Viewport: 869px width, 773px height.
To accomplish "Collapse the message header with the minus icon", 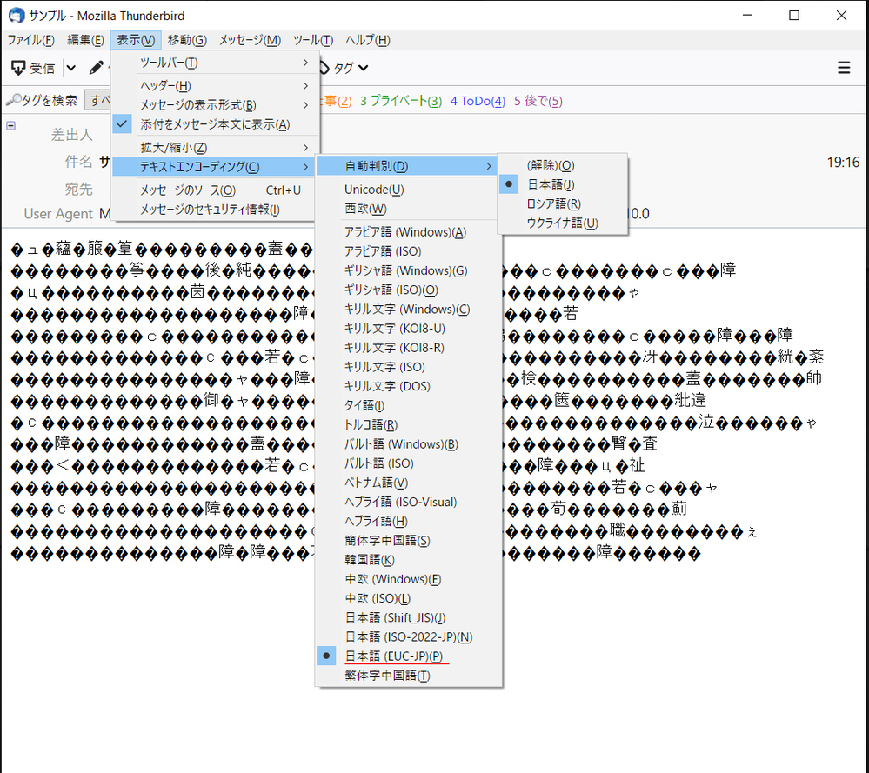I will click(x=10, y=125).
